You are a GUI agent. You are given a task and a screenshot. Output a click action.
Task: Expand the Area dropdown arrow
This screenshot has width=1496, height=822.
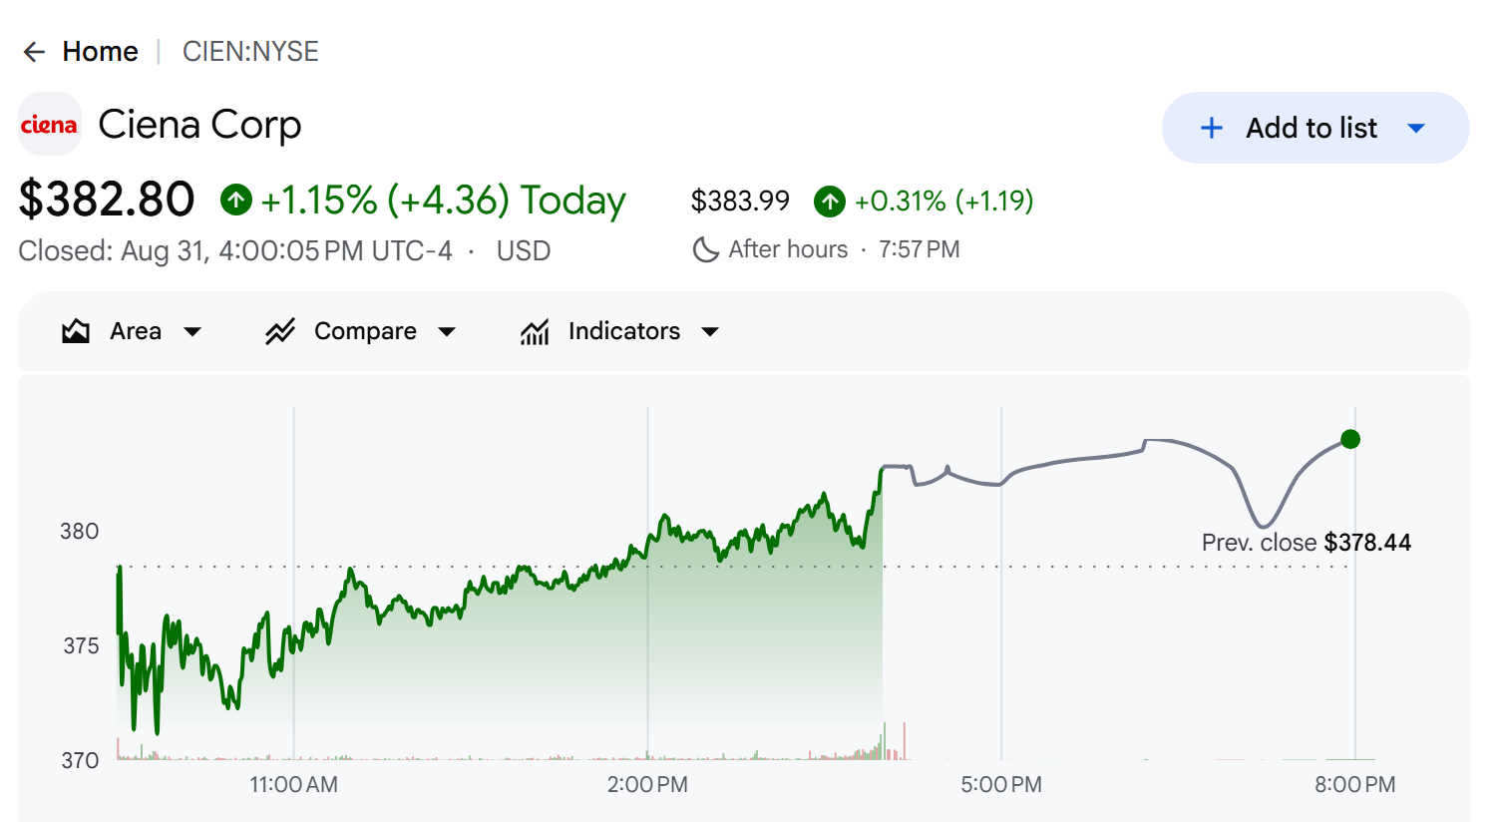(192, 332)
